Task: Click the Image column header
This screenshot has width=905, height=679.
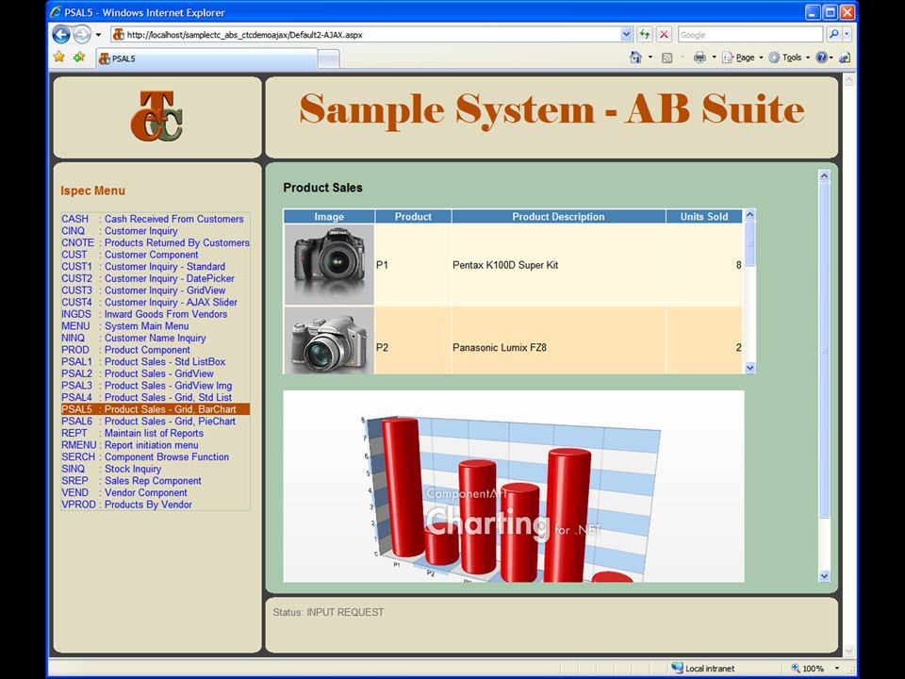Action: (x=329, y=217)
